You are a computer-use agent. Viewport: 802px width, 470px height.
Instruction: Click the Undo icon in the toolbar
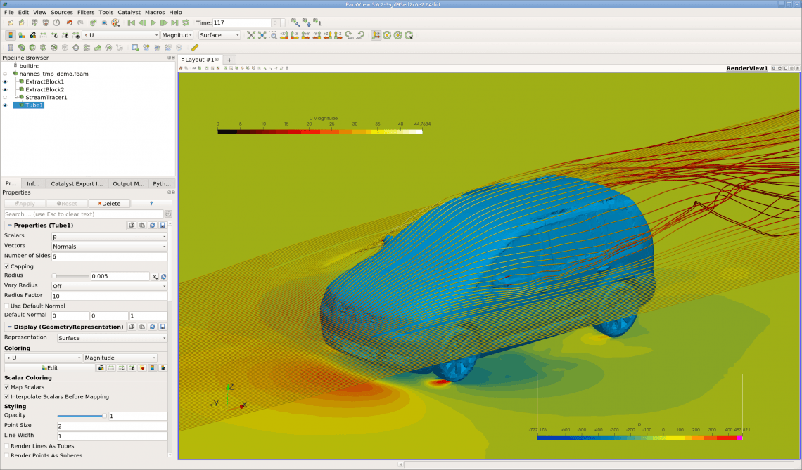(69, 22)
